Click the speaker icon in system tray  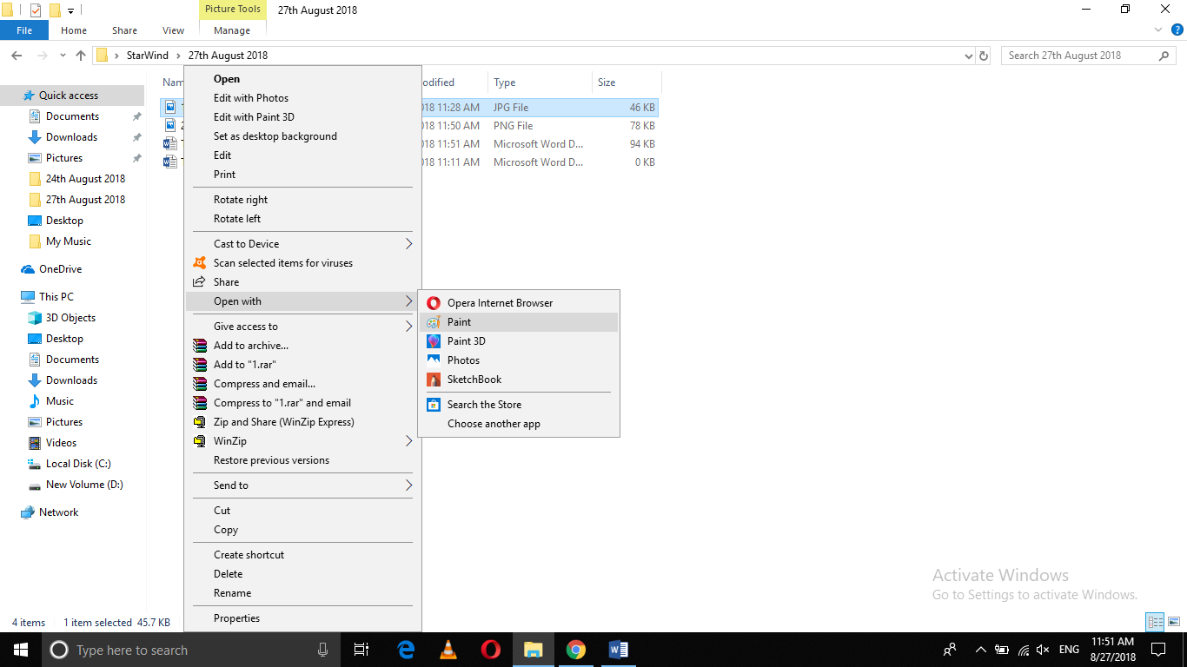pyautogui.click(x=1042, y=650)
